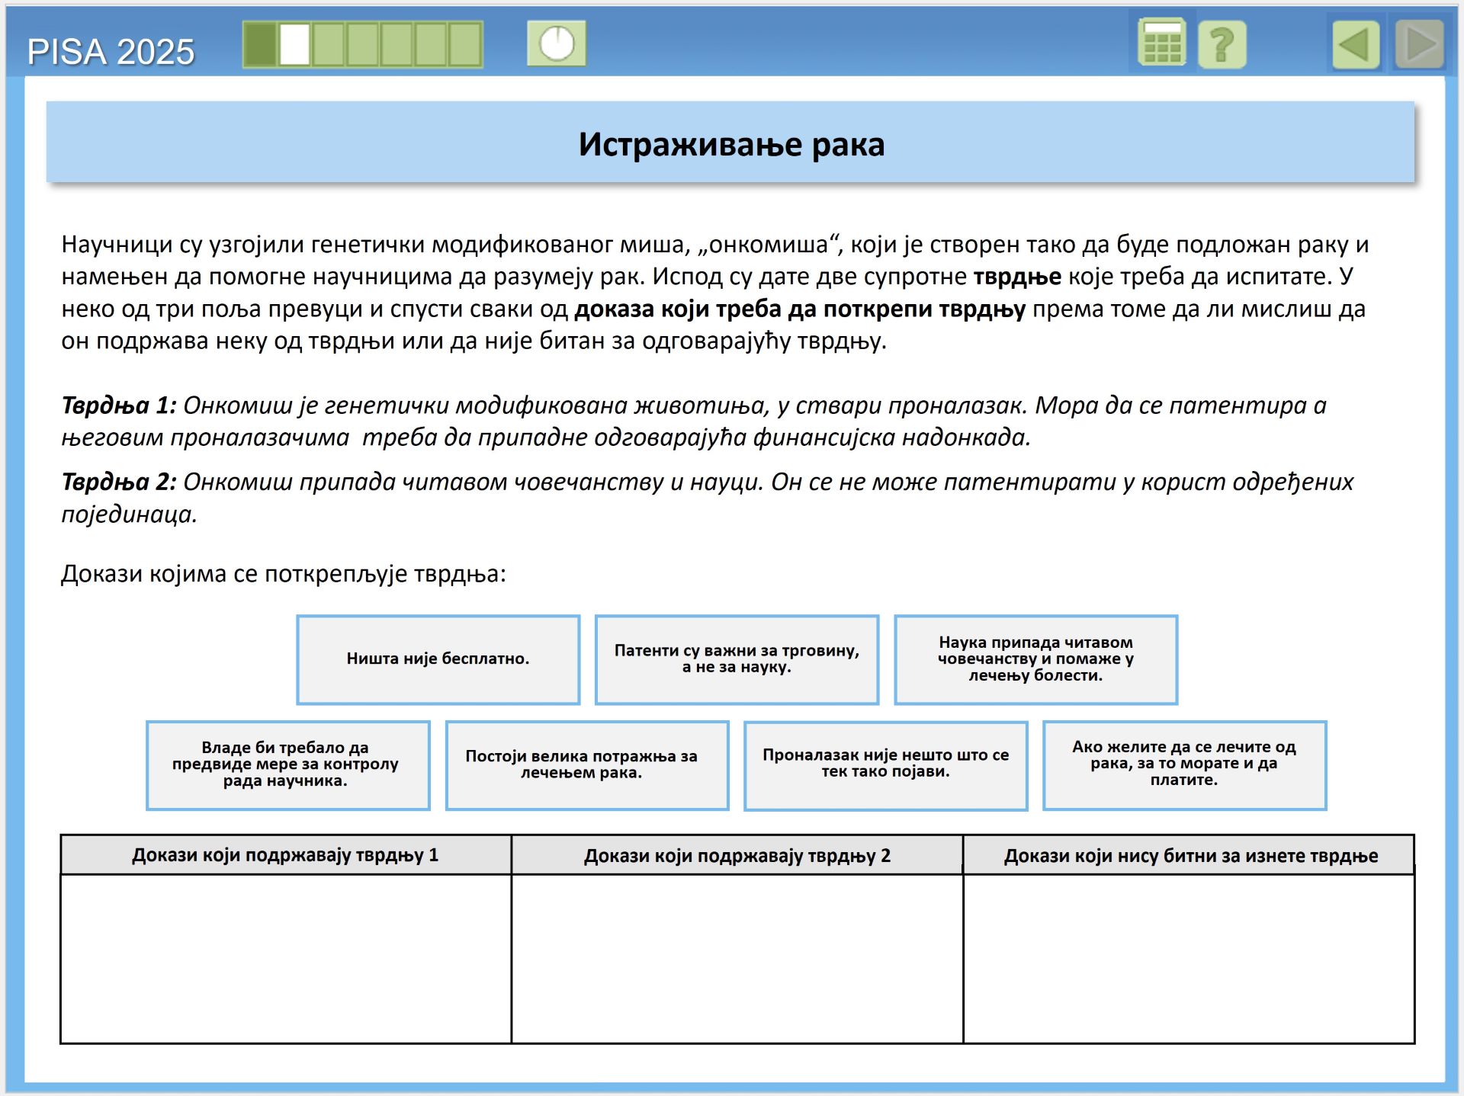Click drop area under 'Докази који нису битни'
This screenshot has width=1464, height=1096.
click(1189, 958)
